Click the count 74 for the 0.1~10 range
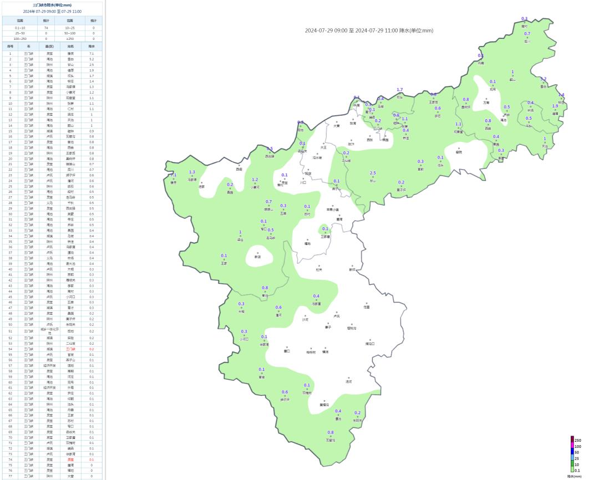This screenshot has width=599, height=480. click(46, 28)
